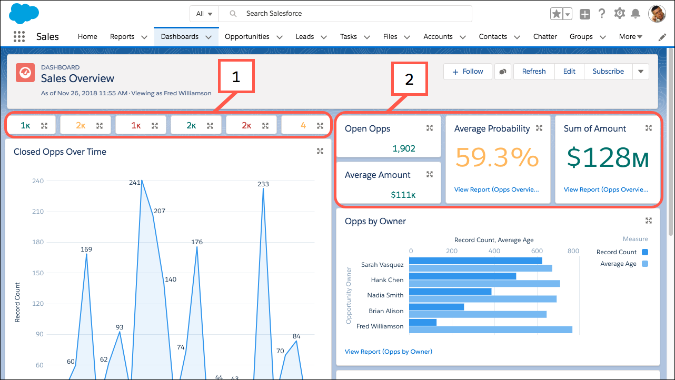Open the All search scope dropdown
The height and width of the screenshot is (380, 675).
[x=204, y=14]
